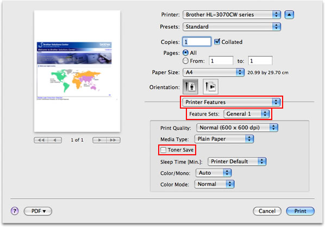Open the Feature Sets General 1 menu

pyautogui.click(x=246, y=114)
